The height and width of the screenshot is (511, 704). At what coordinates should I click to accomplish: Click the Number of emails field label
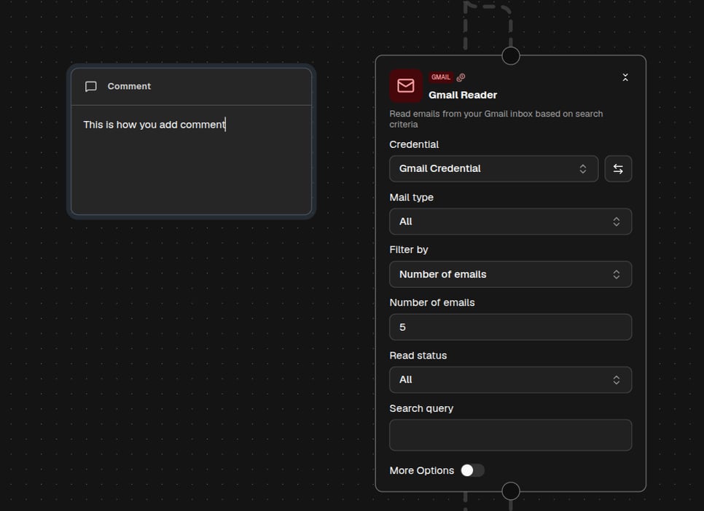point(432,303)
